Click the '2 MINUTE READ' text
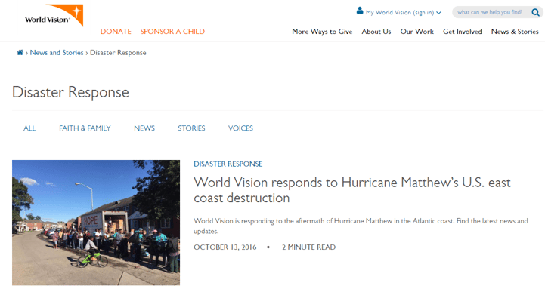The width and height of the screenshot is (545, 292). 308,247
